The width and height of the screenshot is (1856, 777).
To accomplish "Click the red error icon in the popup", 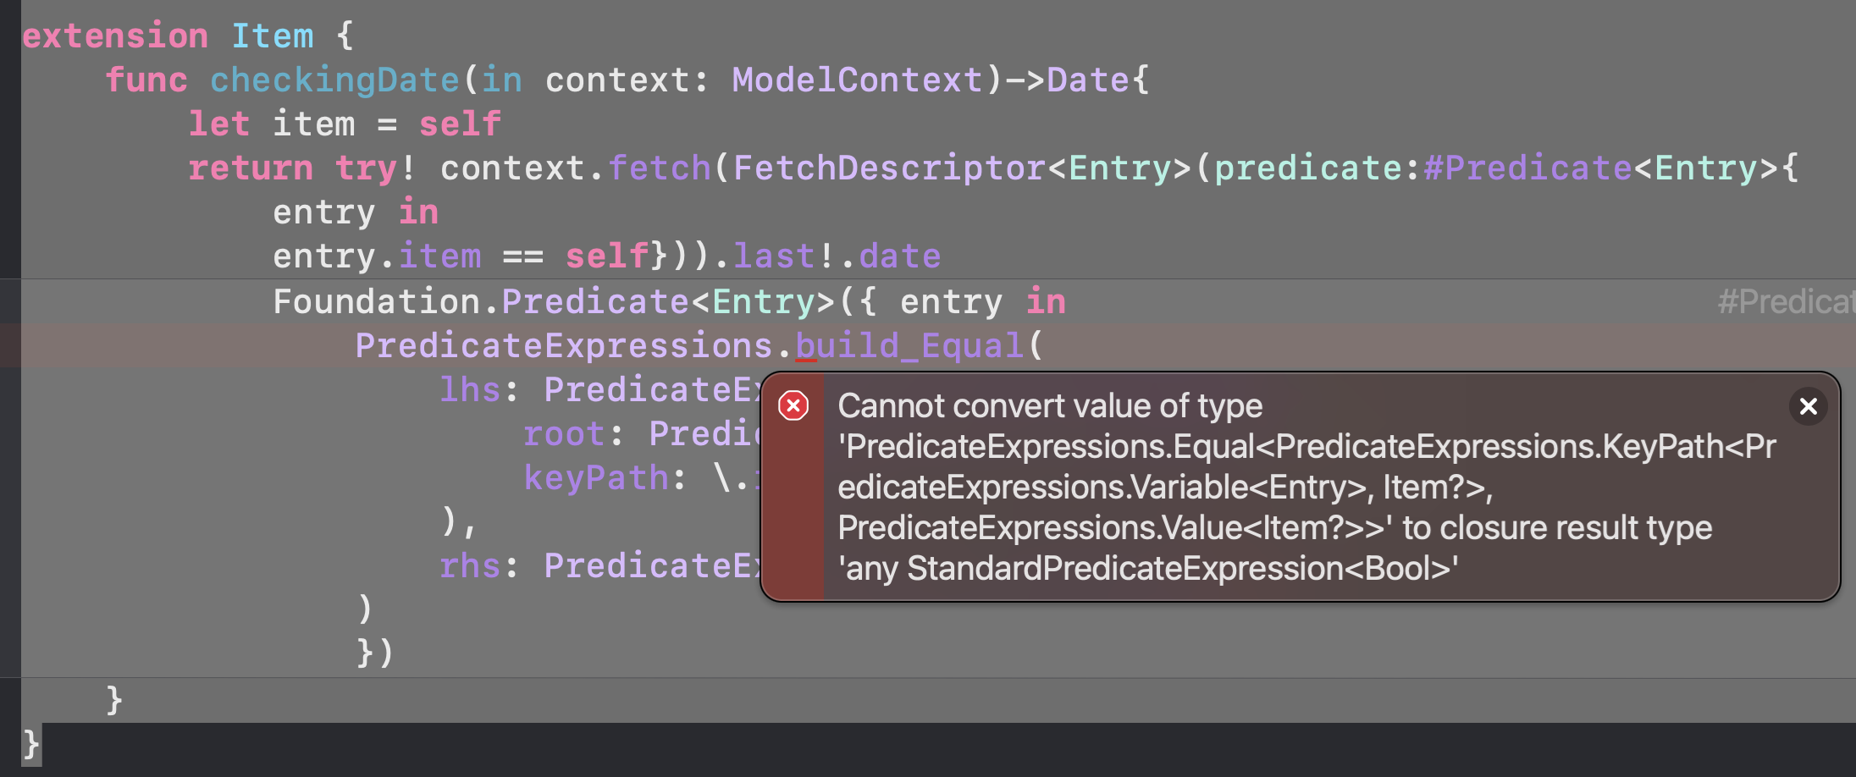I will coord(793,406).
